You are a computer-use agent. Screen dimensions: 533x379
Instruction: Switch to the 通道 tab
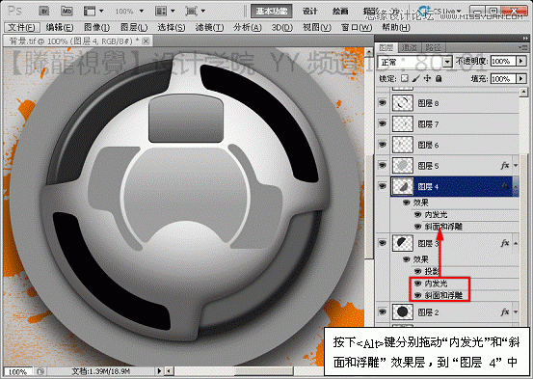click(409, 47)
